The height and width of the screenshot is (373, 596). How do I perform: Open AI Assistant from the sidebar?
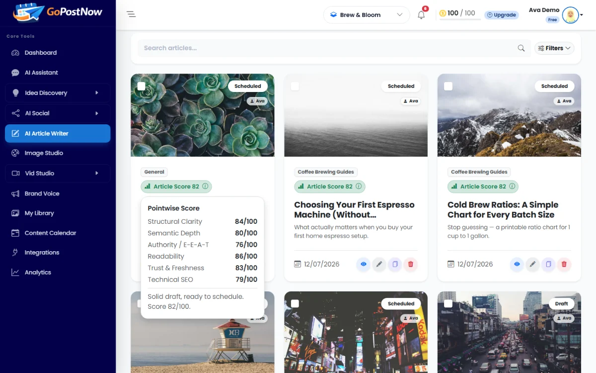point(58,73)
